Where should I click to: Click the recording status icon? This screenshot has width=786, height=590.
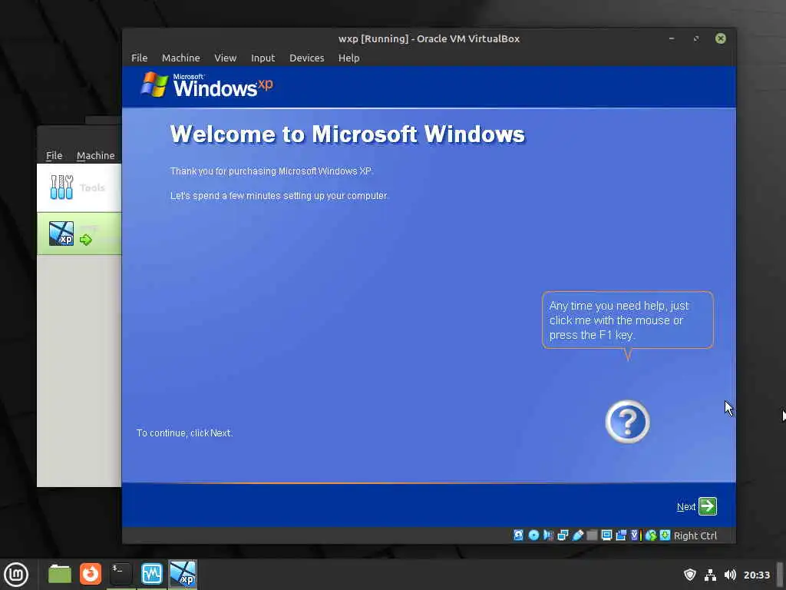click(x=621, y=535)
